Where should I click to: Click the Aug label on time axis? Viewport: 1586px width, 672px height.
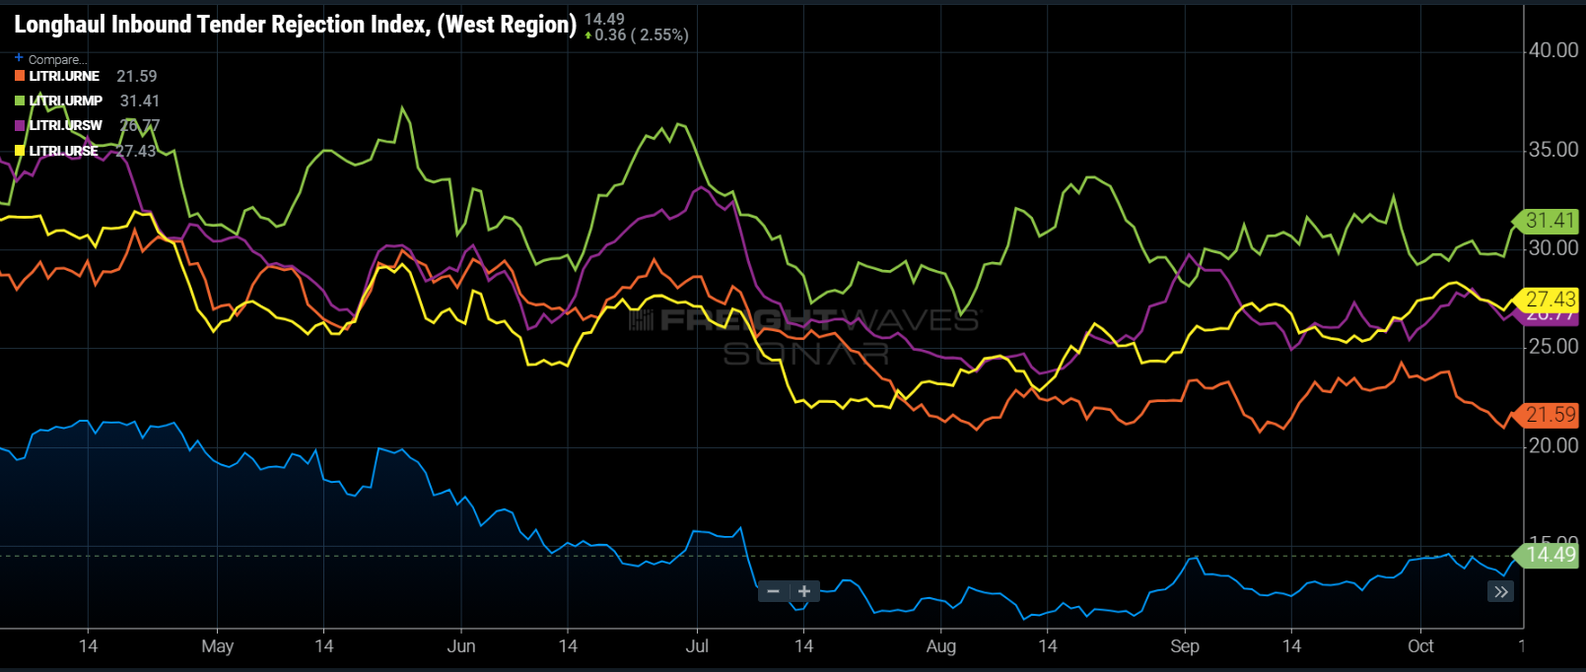coord(940,646)
